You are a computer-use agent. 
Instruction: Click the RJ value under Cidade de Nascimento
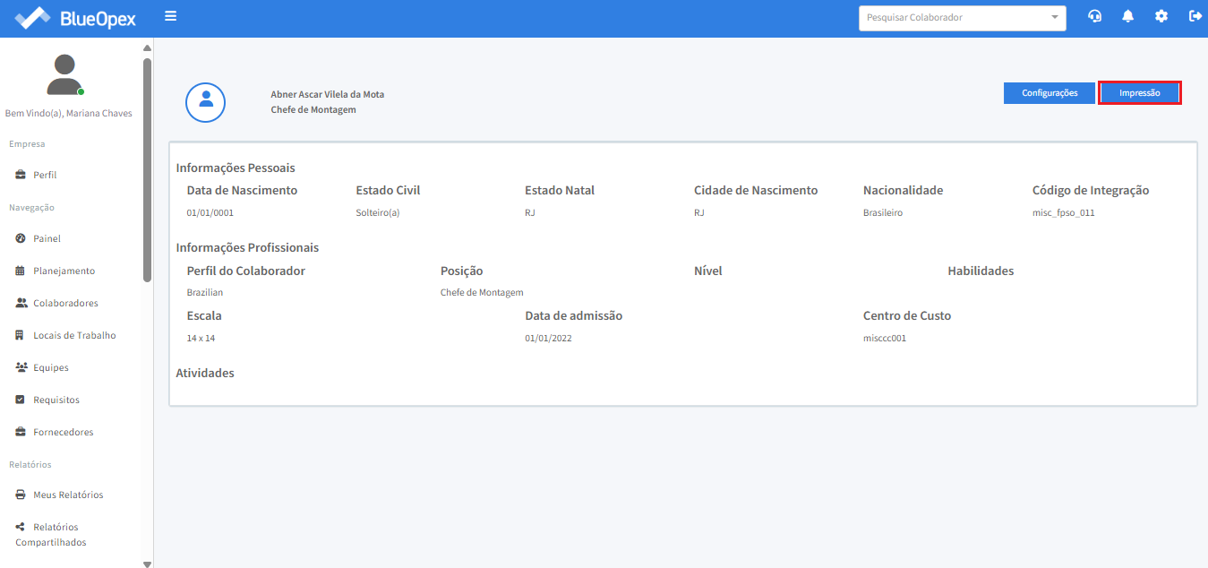click(699, 213)
